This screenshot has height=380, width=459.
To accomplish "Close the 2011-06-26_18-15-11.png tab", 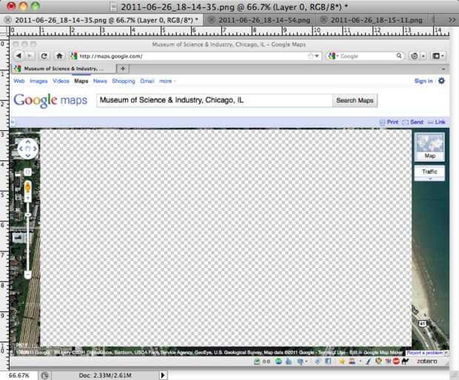I will pos(324,20).
